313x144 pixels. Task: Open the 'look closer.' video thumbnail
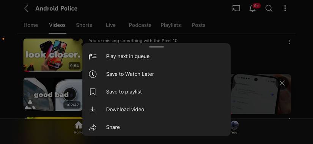pos(53,55)
